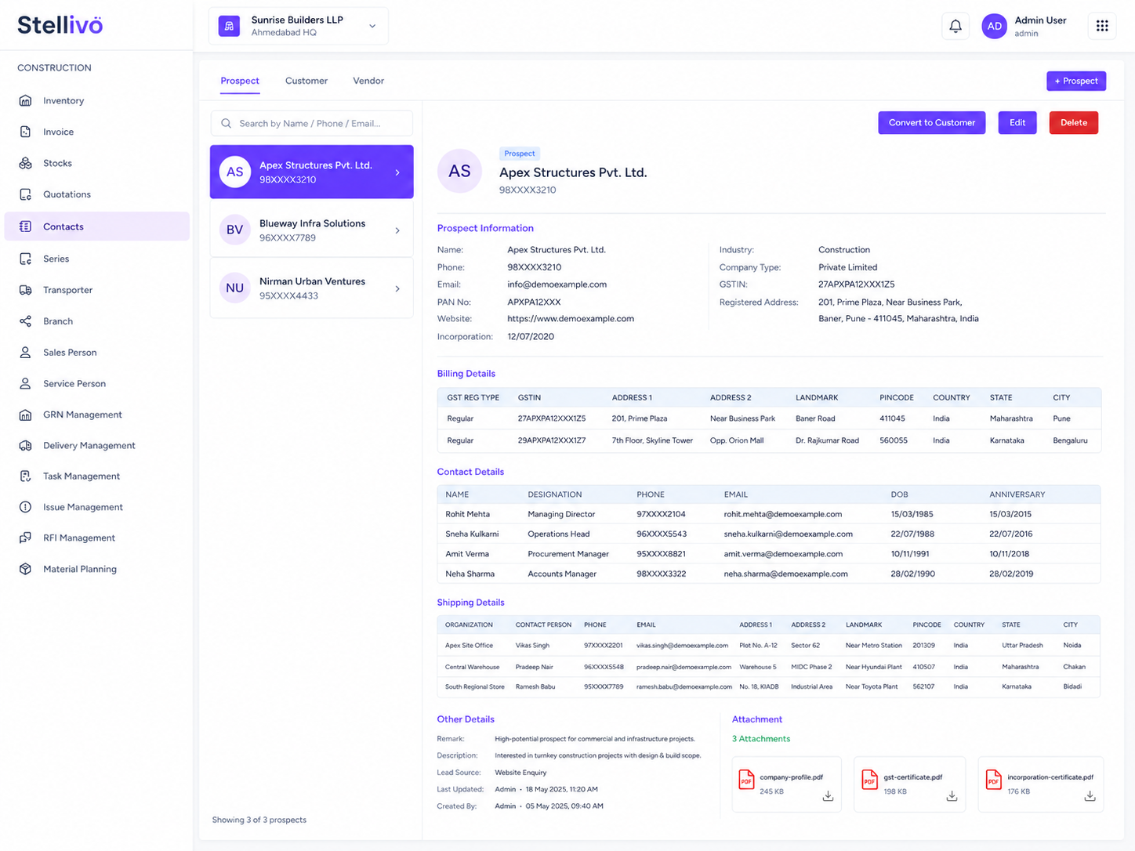Open Apex Structures entry chevron

click(x=397, y=172)
